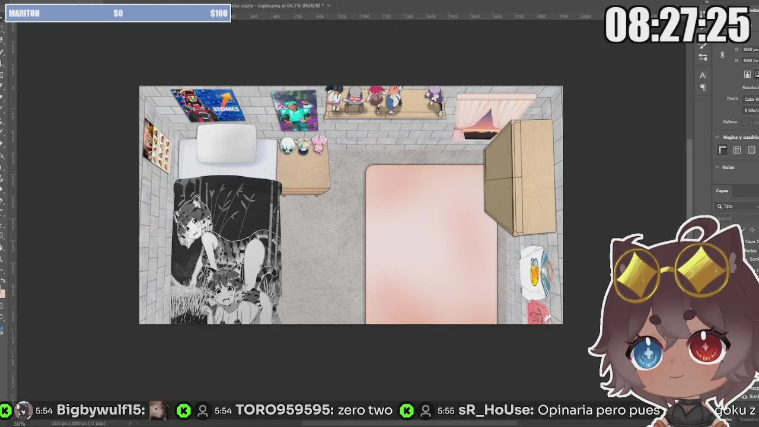Click the STONKS poster on the canvas
Screen dimensions: 759x427
[x=208, y=105]
